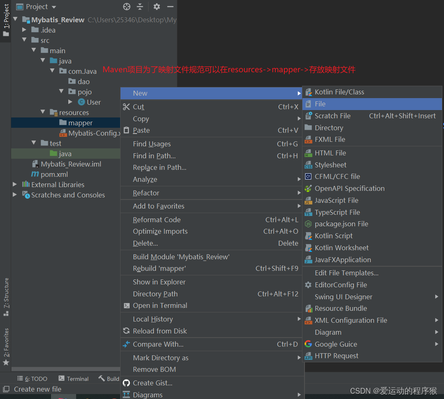Click the Kotlin Script icon
Screen dimensions: 444x399
(x=308, y=236)
